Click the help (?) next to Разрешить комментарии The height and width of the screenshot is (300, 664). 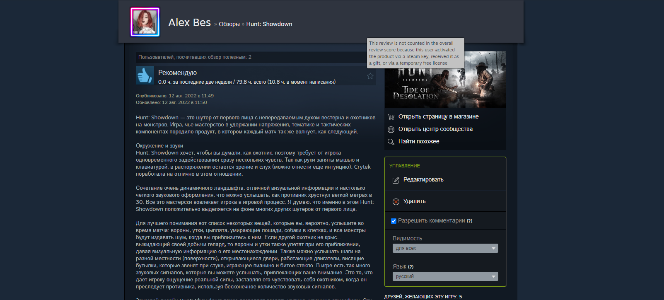click(x=469, y=221)
